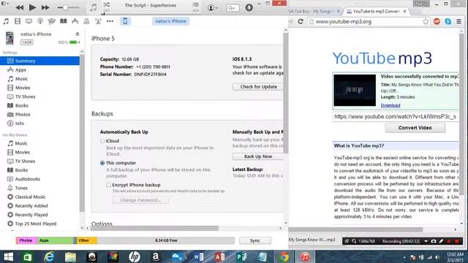
Task: Reload the page in Chrome
Action: pos(301,21)
